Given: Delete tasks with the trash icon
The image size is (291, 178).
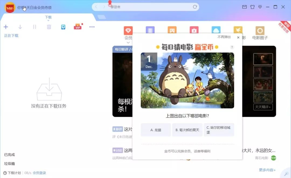Looking at the screenshot, I should click(x=49, y=27).
